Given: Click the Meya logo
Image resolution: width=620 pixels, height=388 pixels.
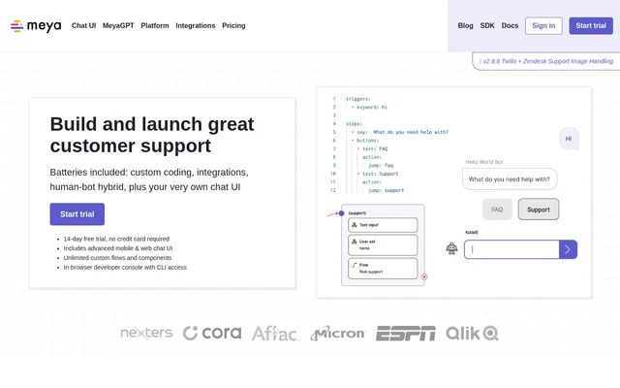Looking at the screenshot, I should 36,26.
